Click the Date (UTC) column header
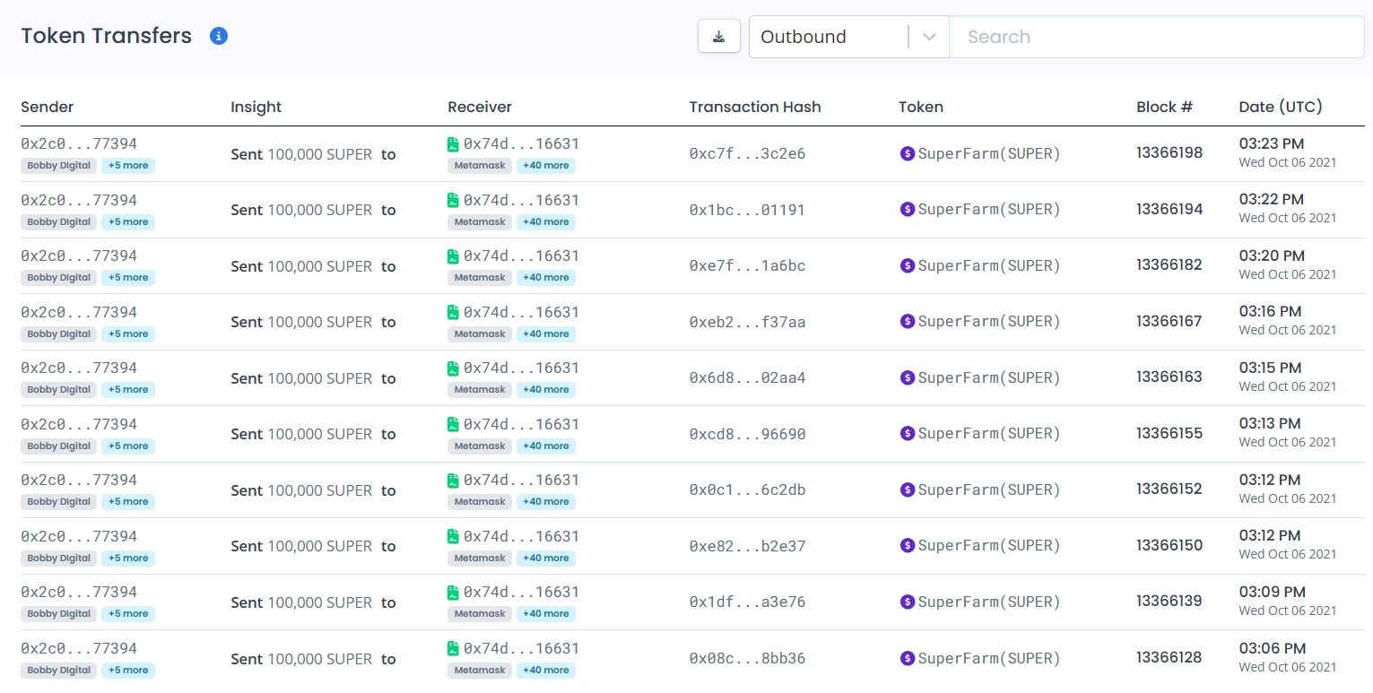Screen dimensions: 1373x693 tap(1280, 107)
